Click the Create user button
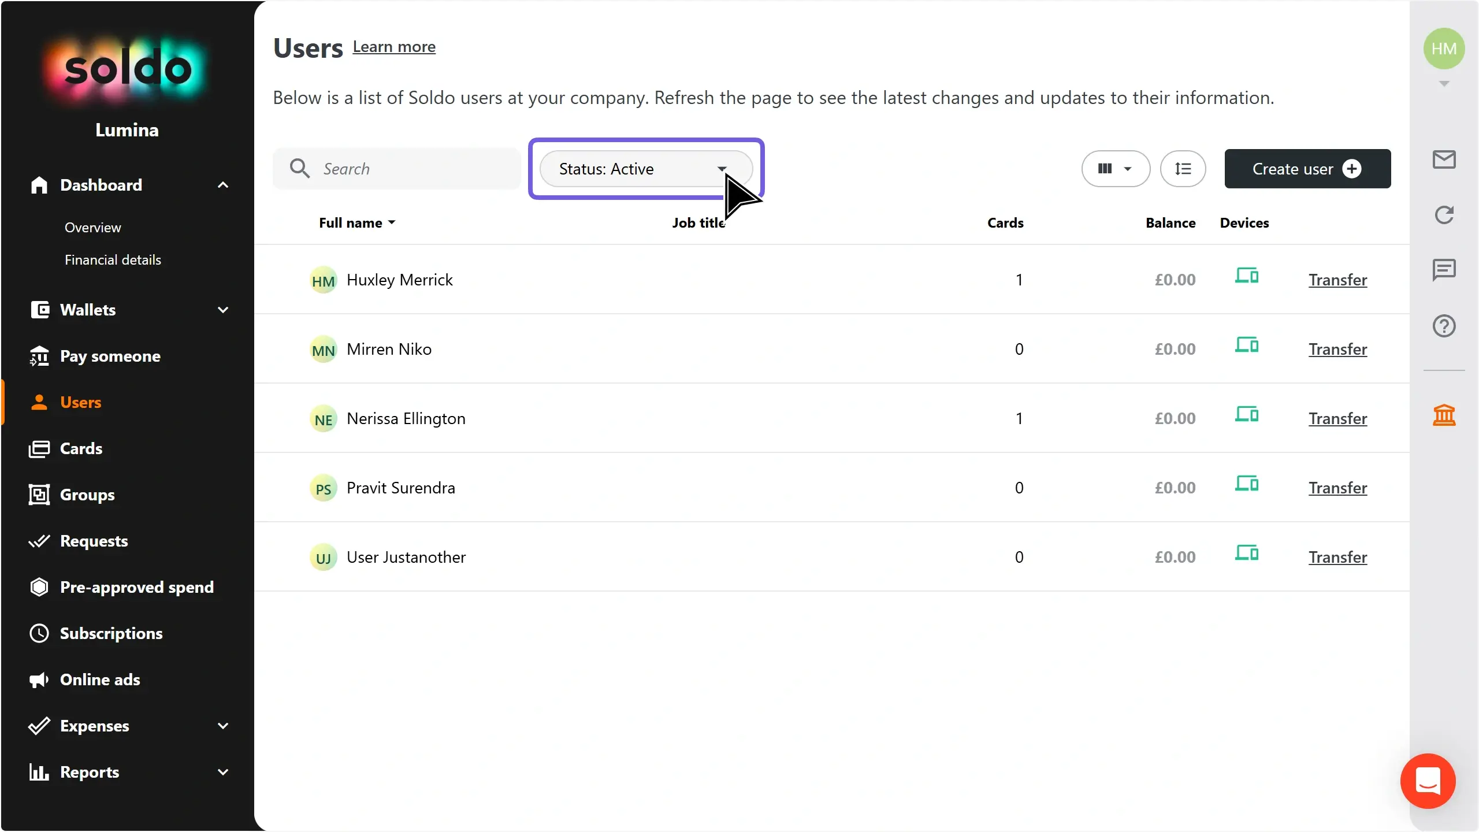Screen dimensions: 1479x832 pos(1307,169)
